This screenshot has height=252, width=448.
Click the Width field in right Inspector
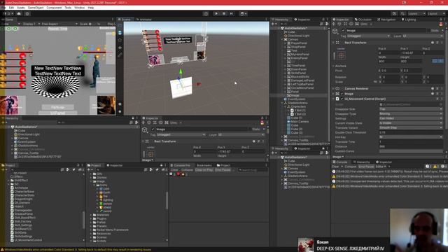388,61
